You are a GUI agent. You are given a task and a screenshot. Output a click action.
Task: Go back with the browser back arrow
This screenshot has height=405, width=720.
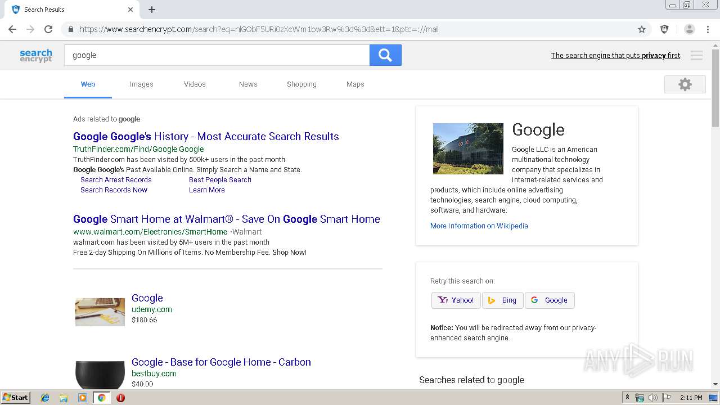click(12, 29)
